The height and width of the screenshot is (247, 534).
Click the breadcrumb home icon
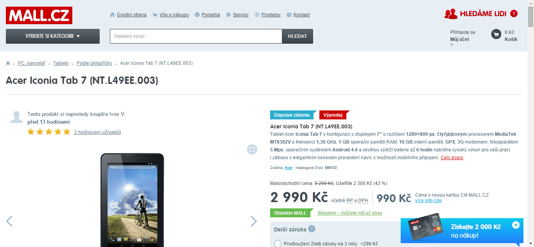point(8,63)
